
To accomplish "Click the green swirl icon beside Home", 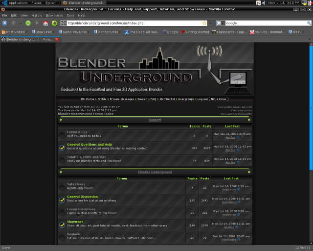I will [x=54, y=23].
